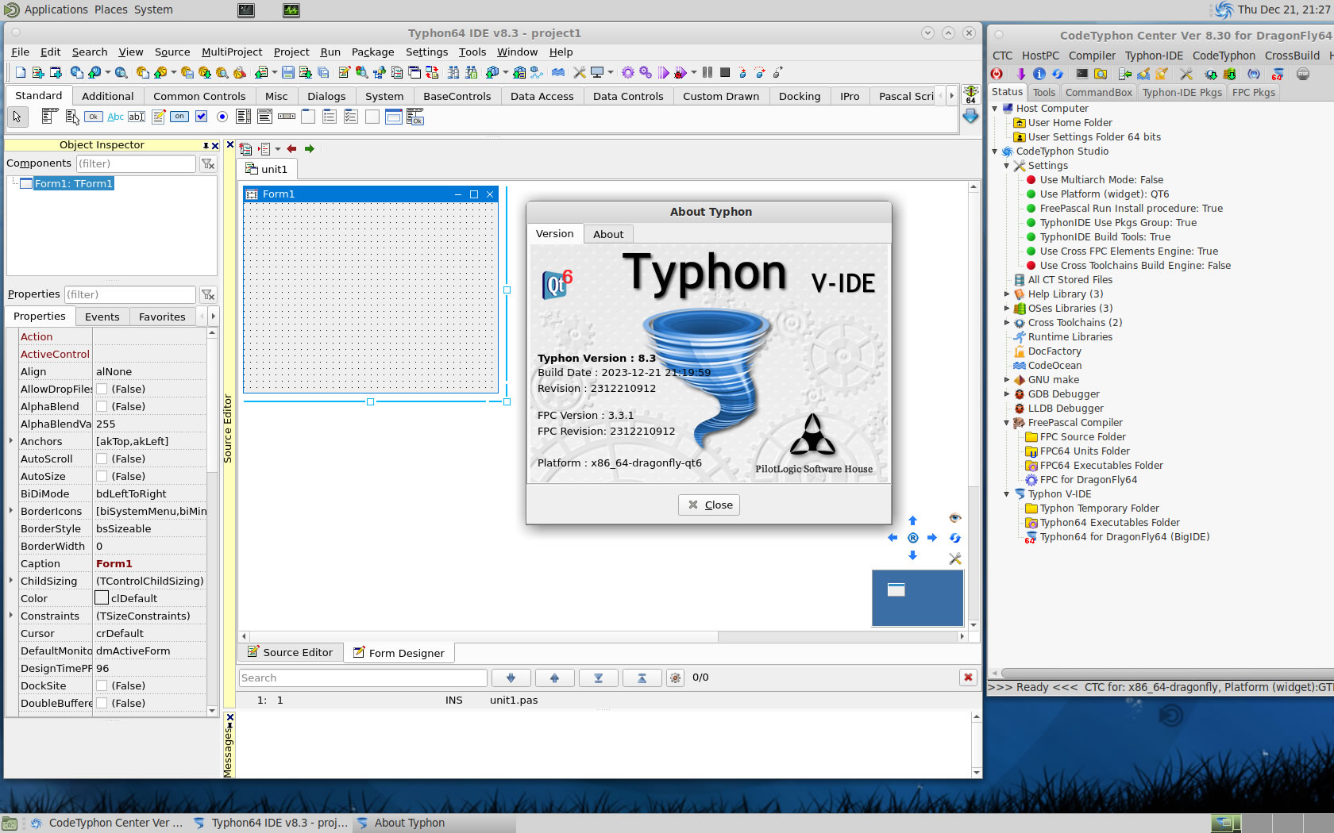Expand the GDB Debugger node
Viewport: 1334px width, 833px height.
tap(1007, 393)
